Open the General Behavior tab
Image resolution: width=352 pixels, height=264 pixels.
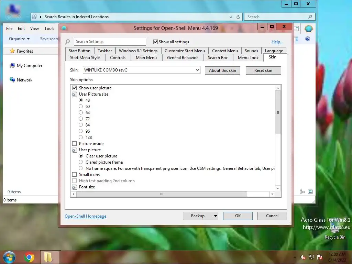182,58
